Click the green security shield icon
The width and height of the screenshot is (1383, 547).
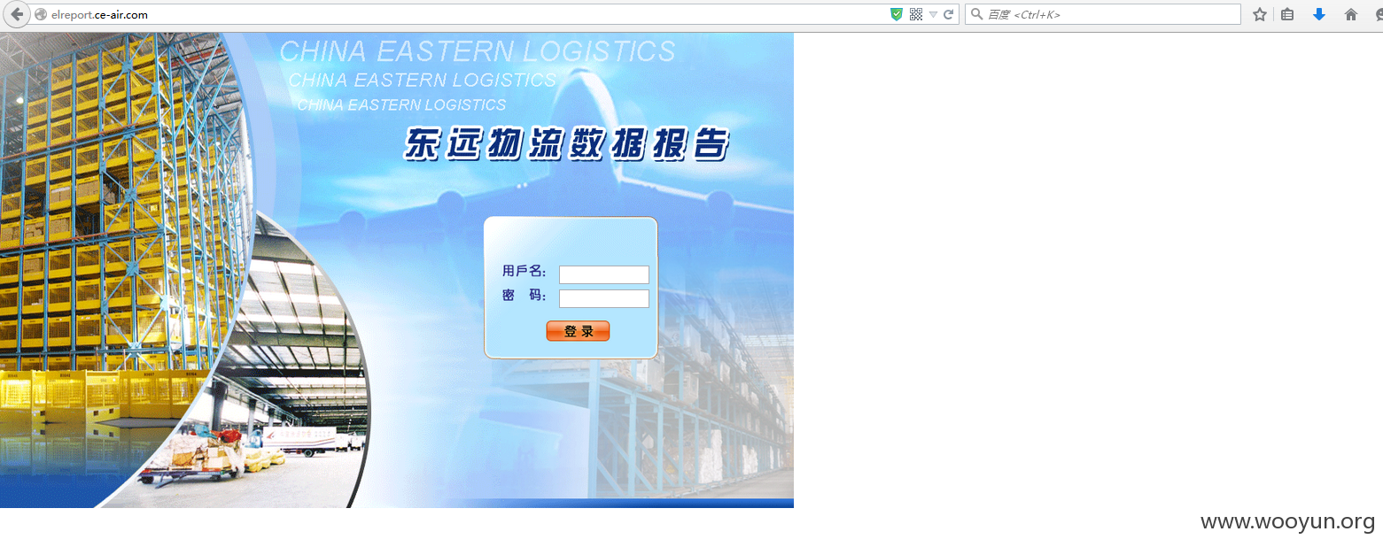click(x=897, y=14)
